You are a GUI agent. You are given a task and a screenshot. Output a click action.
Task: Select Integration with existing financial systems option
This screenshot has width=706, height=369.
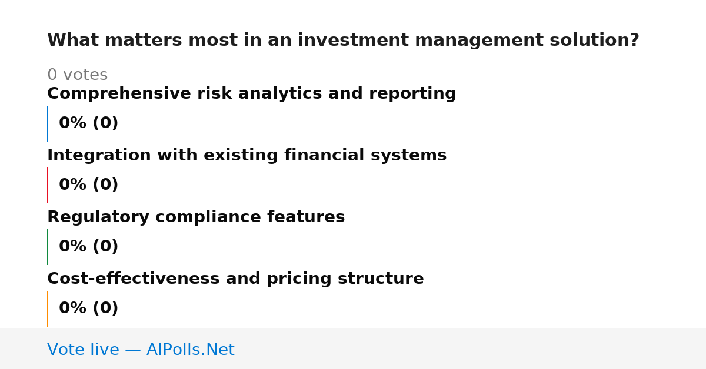(x=247, y=156)
